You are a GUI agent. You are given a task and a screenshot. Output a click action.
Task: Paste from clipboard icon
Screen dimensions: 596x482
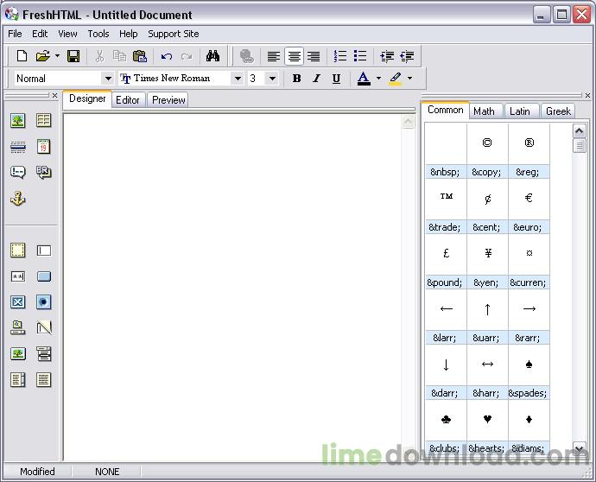tap(139, 56)
